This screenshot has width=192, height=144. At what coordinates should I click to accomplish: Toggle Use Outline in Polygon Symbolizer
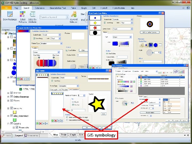(67, 50)
